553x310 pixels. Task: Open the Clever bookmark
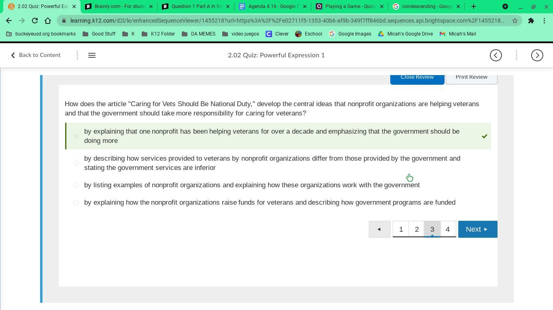(277, 34)
